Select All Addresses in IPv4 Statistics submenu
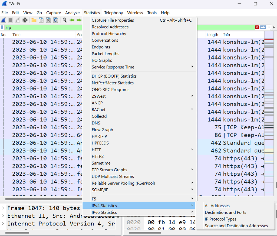 [217, 206]
